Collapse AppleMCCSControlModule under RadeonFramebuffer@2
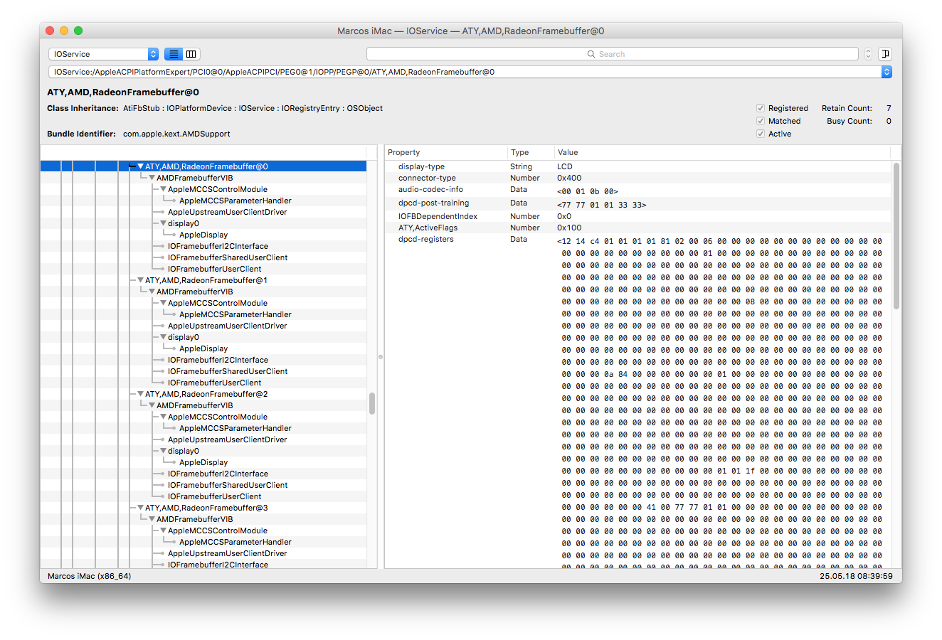 [164, 417]
